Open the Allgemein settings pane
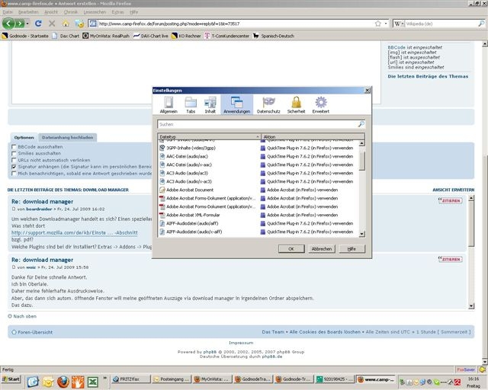 tap(169, 104)
